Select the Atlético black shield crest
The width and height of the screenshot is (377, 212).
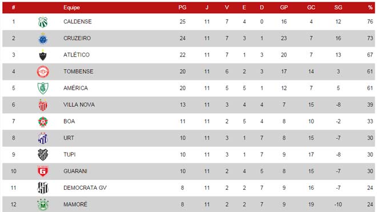pos(43,55)
